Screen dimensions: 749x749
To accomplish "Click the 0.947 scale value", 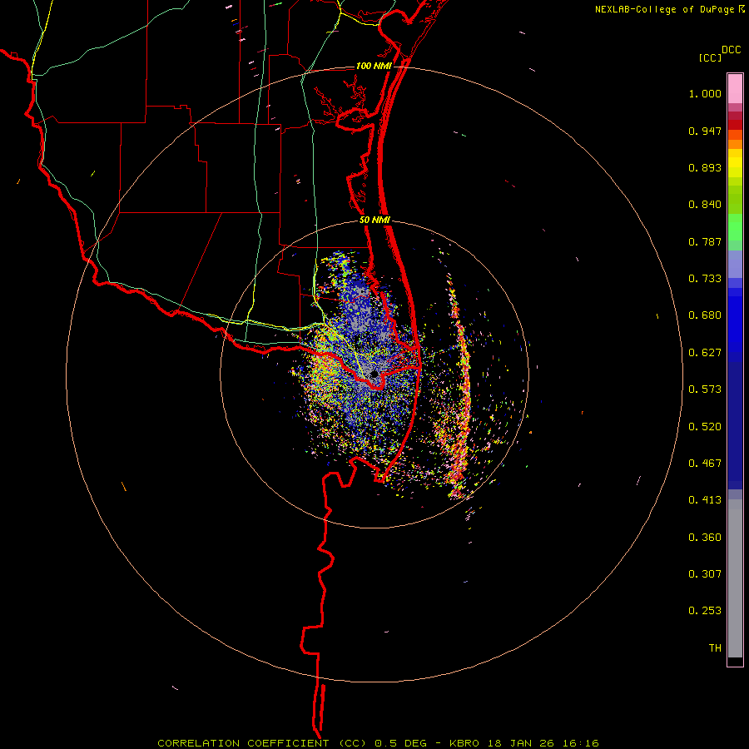I will coord(705,131).
